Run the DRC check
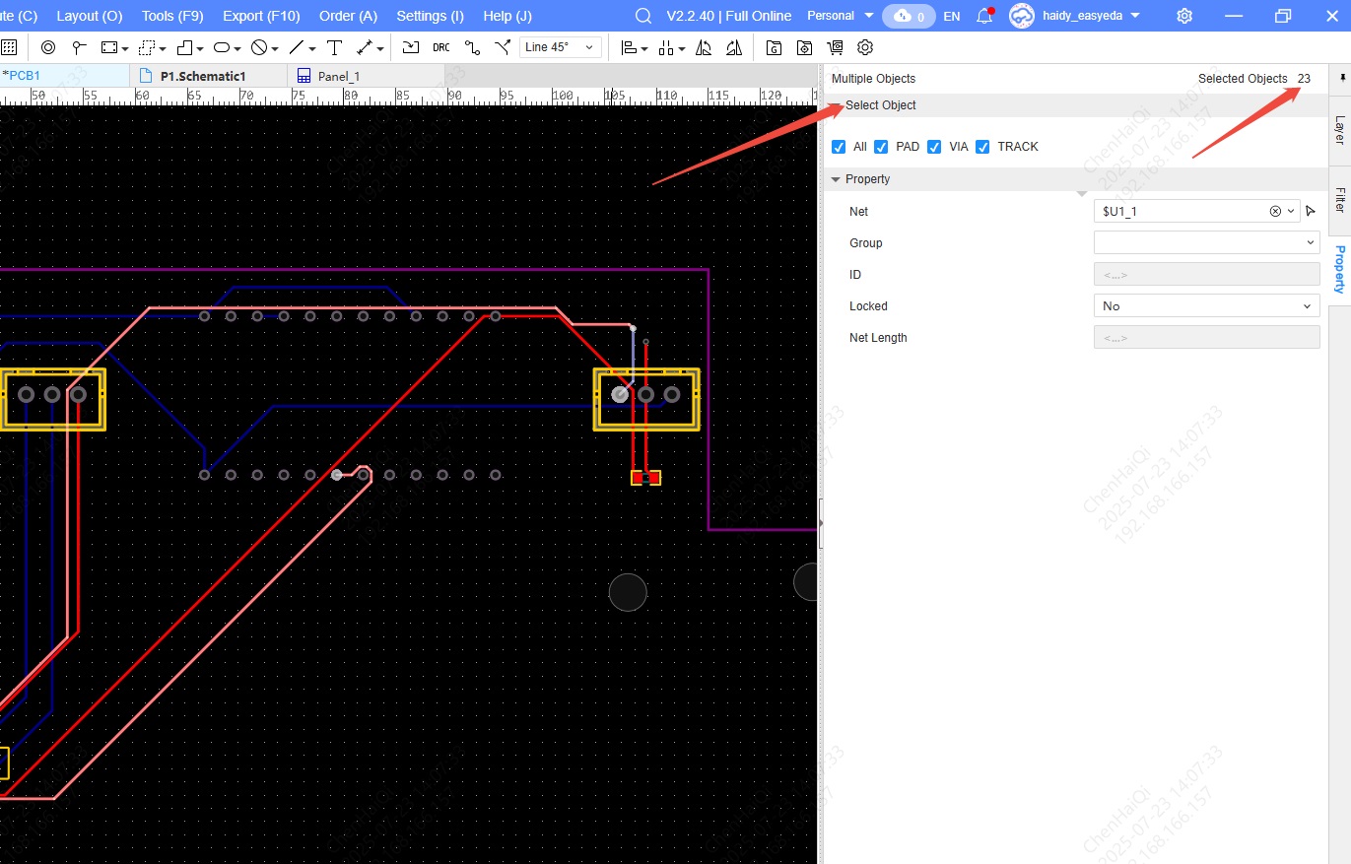 coord(441,47)
